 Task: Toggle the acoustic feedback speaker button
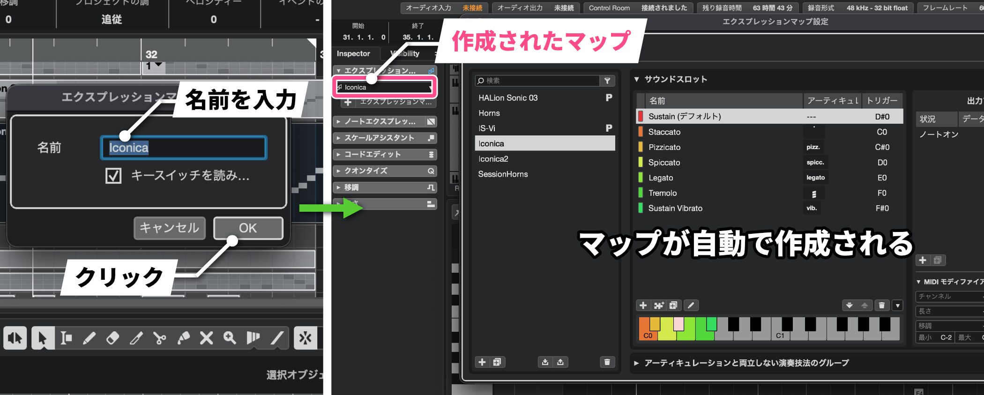[x=15, y=338]
